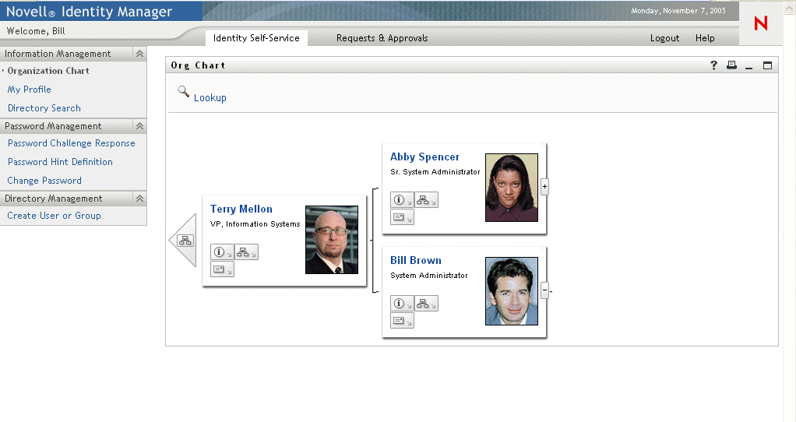Click the Lookup link text
The image size is (796, 422).
tap(210, 98)
